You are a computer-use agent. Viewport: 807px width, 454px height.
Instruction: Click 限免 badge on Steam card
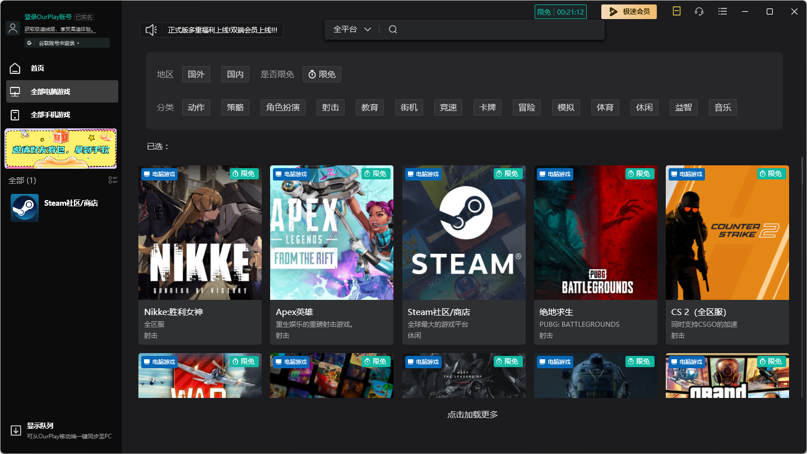pyautogui.click(x=508, y=174)
